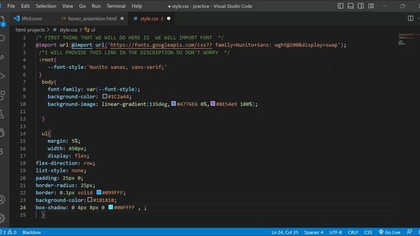
Task: Switch to the Welcome tab
Action: coord(31,18)
